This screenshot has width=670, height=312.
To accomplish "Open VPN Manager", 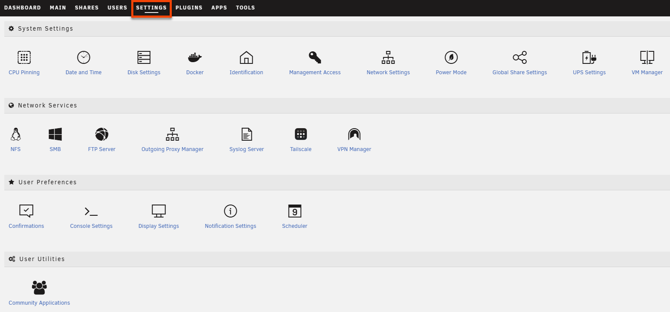I will coord(354,139).
